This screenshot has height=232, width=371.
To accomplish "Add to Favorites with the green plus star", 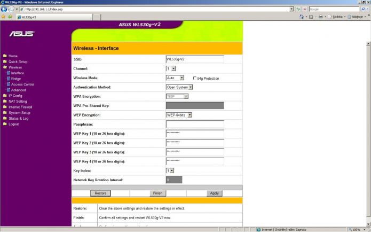I will [x=10, y=17].
